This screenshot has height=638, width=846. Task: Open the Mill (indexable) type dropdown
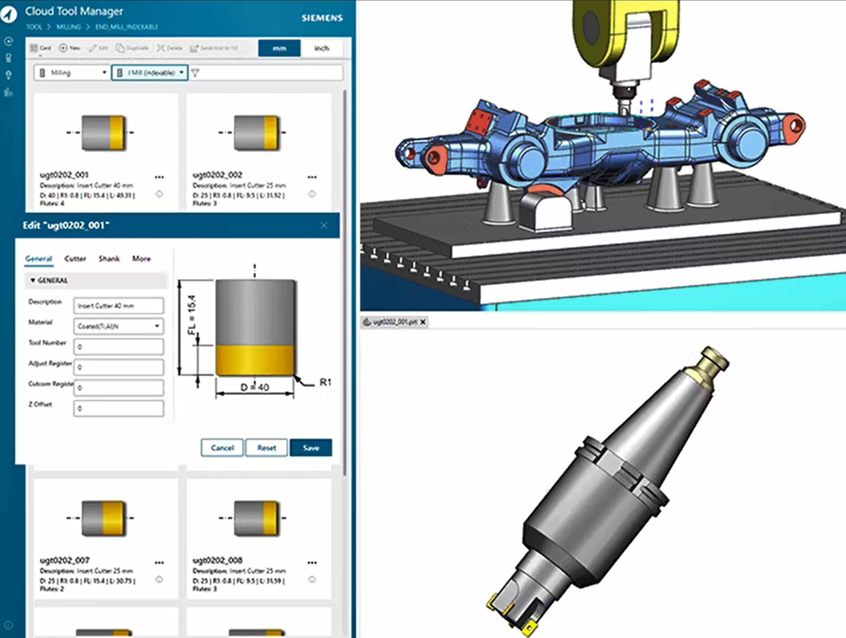[x=150, y=73]
